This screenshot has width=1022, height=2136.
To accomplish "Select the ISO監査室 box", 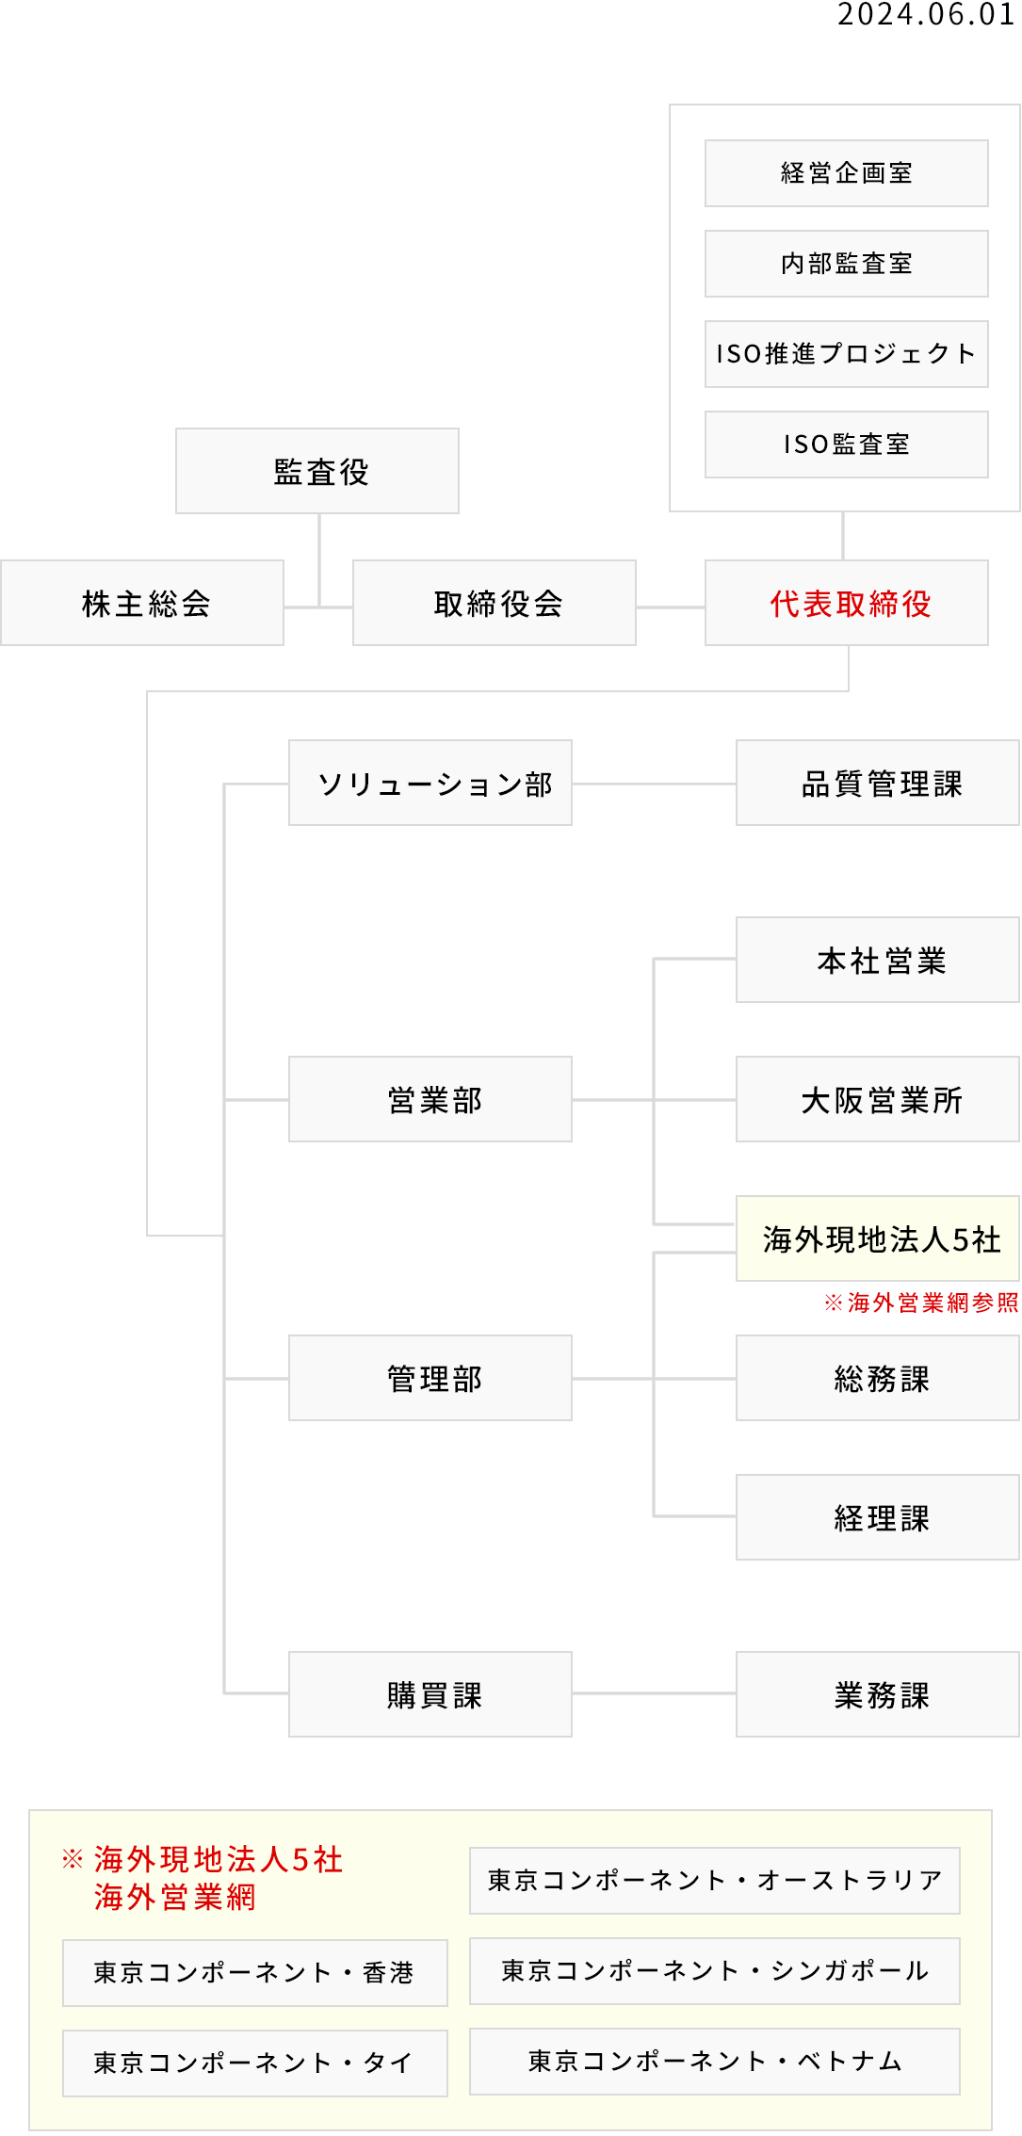I will (846, 445).
